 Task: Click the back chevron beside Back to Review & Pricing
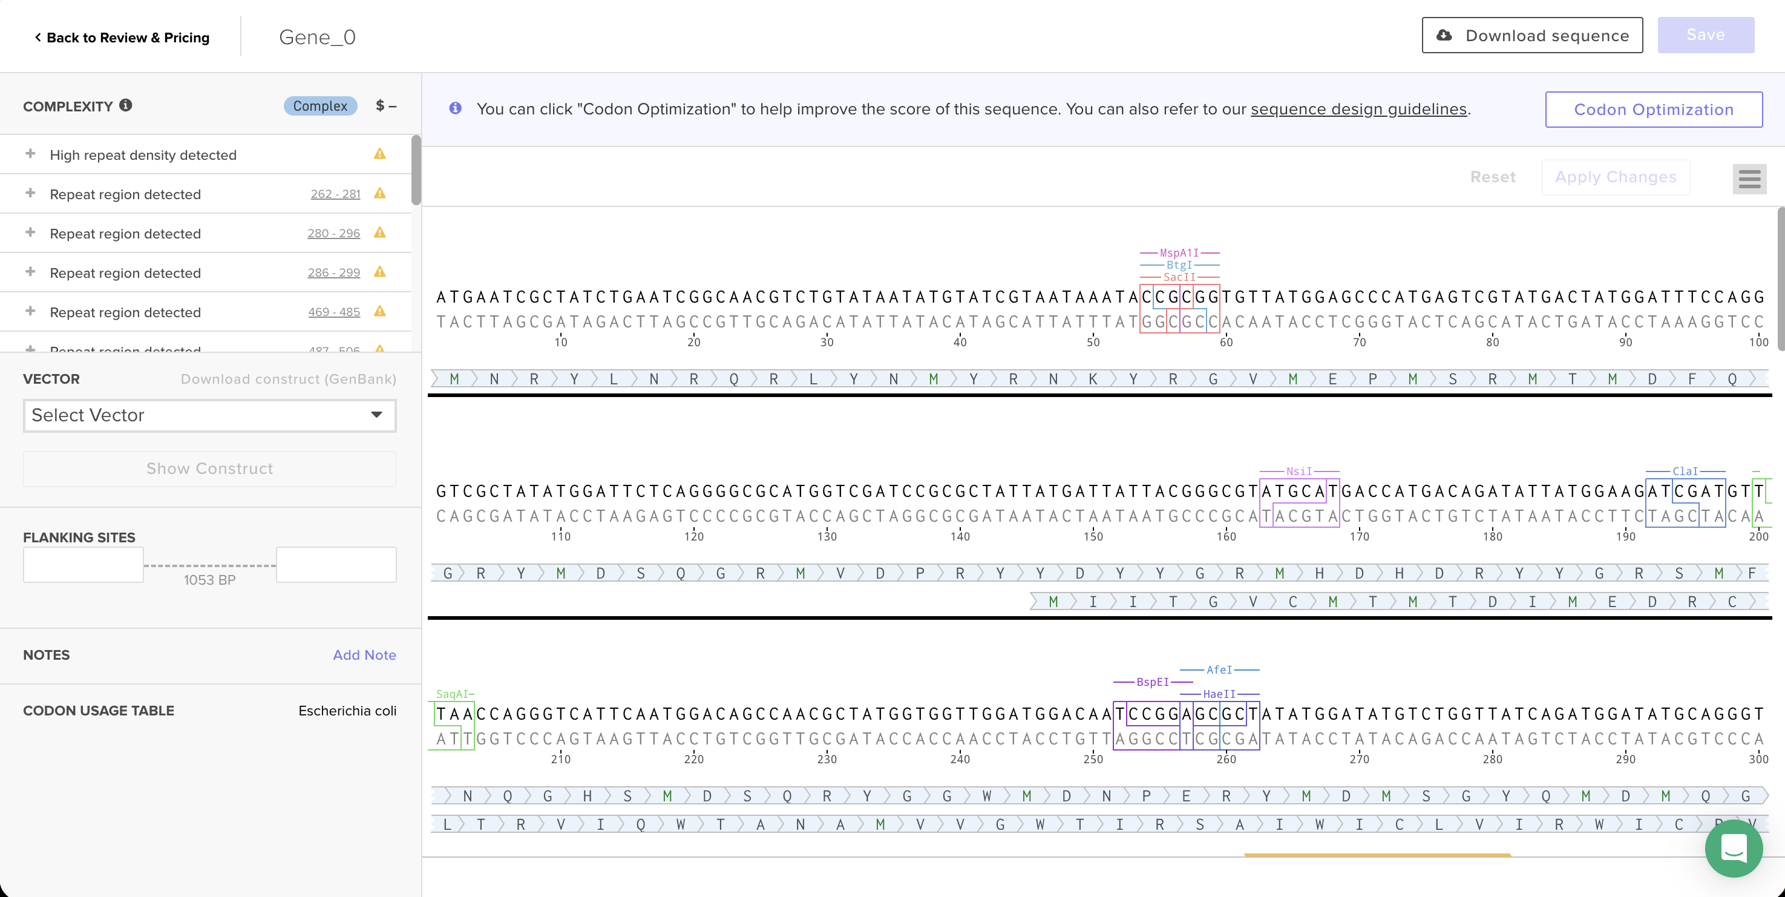(37, 37)
